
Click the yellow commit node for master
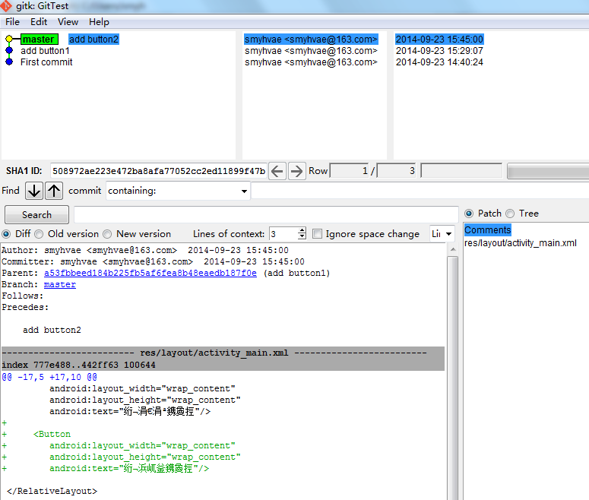coord(9,39)
